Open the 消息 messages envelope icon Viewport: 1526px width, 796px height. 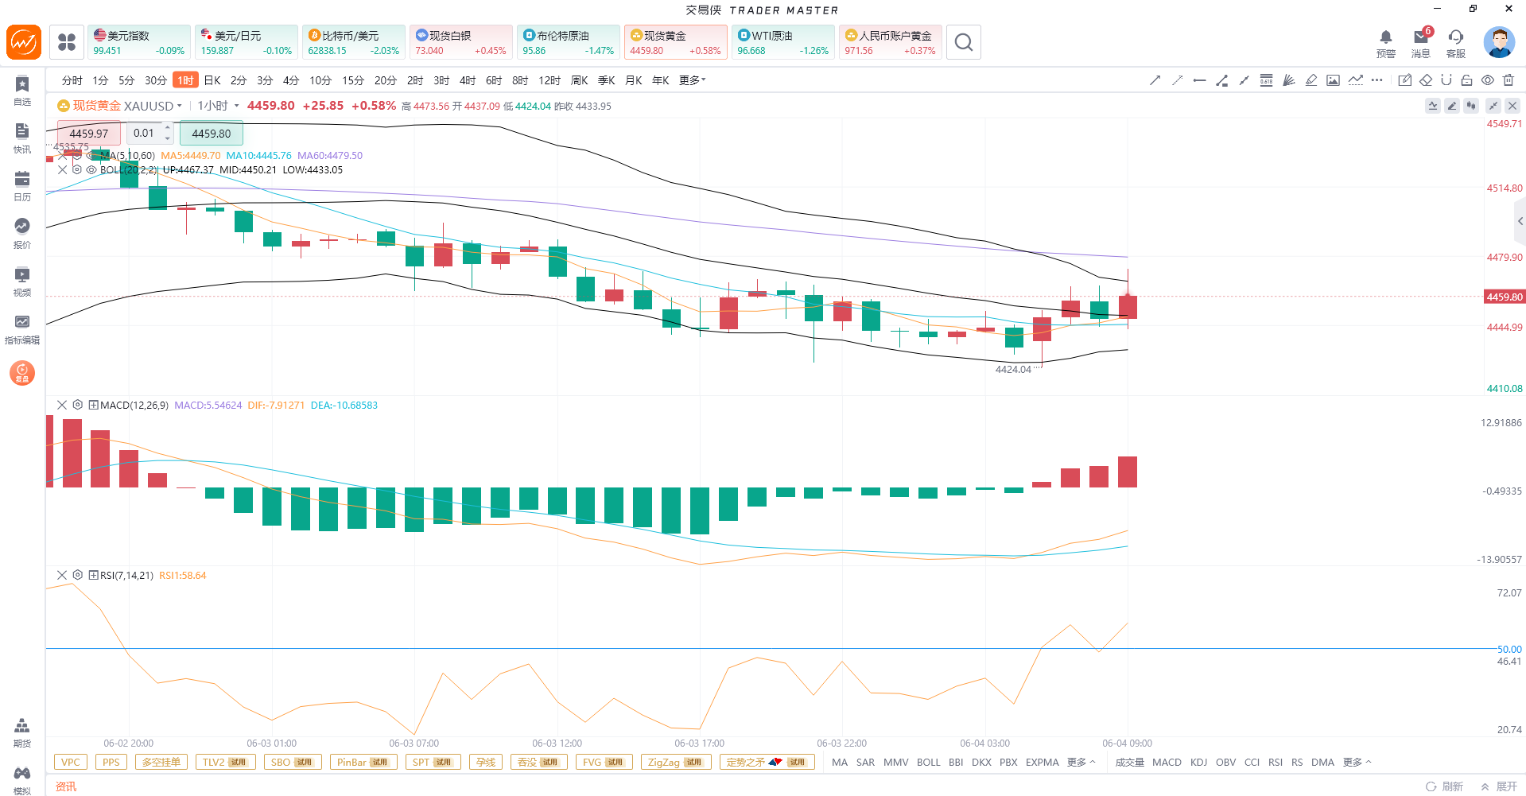pyautogui.click(x=1421, y=43)
